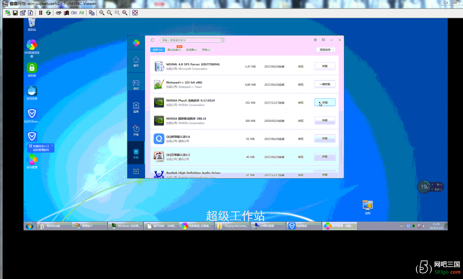Click the MSXML 4.0 SP3 Parser icon
The width and height of the screenshot is (463, 279).
pyautogui.click(x=159, y=66)
